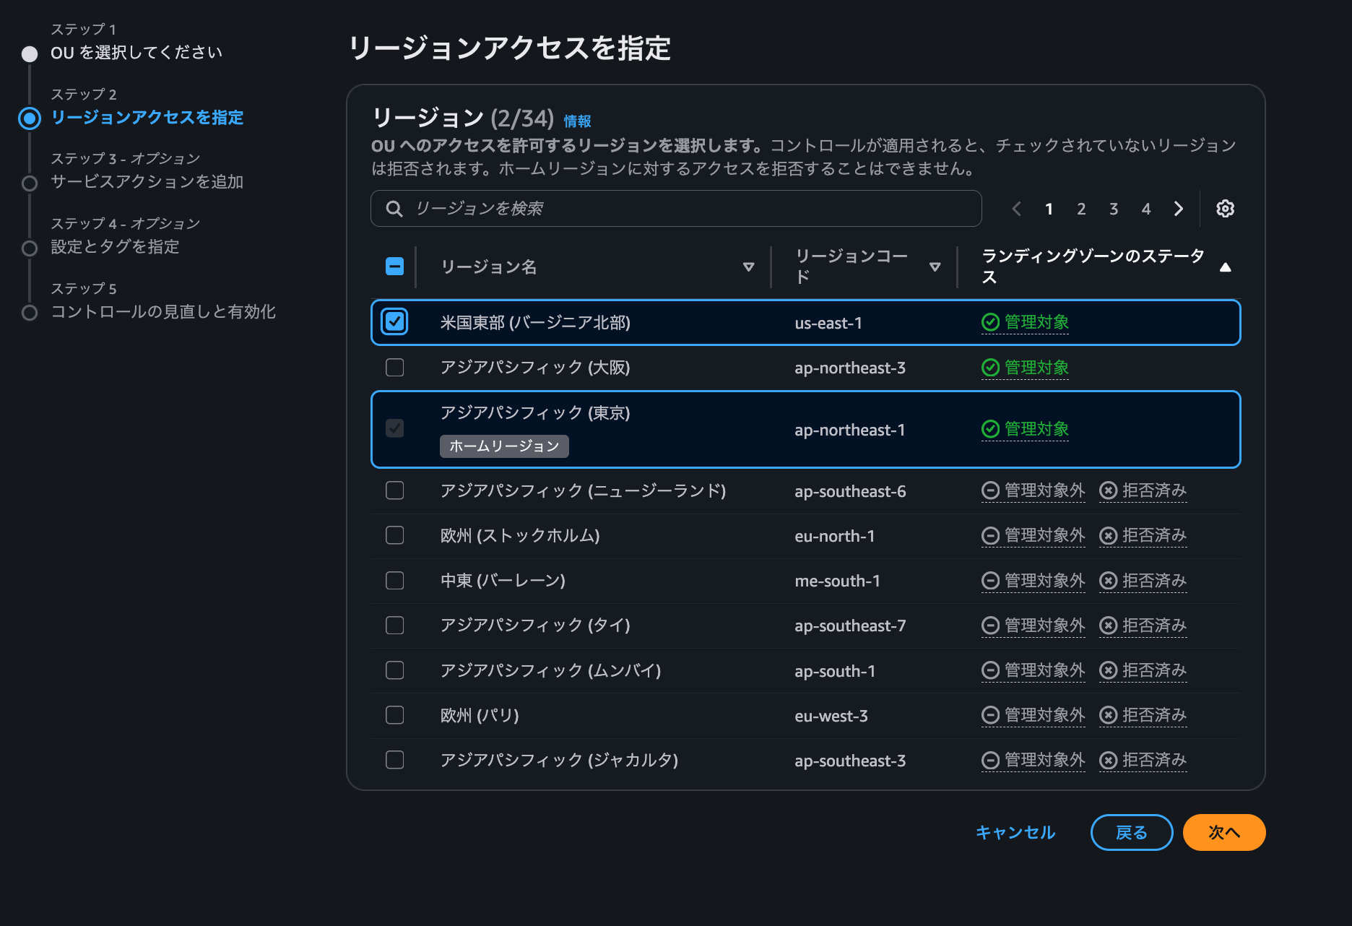This screenshot has height=926, width=1352.
Task: Open the リージョンコード column sort dropdown
Action: [936, 267]
